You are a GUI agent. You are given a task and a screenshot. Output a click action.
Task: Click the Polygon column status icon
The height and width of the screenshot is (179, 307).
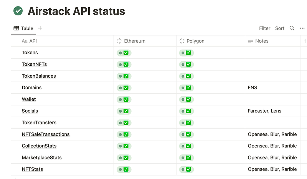(x=182, y=41)
